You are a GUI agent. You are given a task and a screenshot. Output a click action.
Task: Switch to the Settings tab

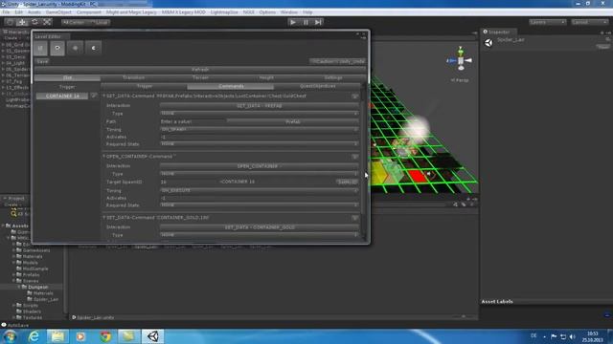pyautogui.click(x=333, y=77)
